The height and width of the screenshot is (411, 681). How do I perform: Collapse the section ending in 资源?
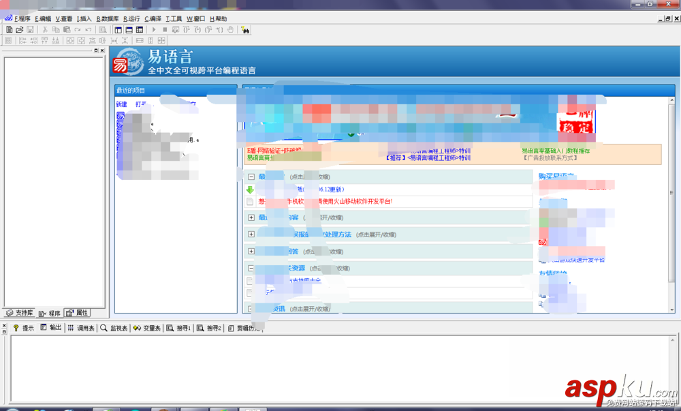tap(251, 268)
